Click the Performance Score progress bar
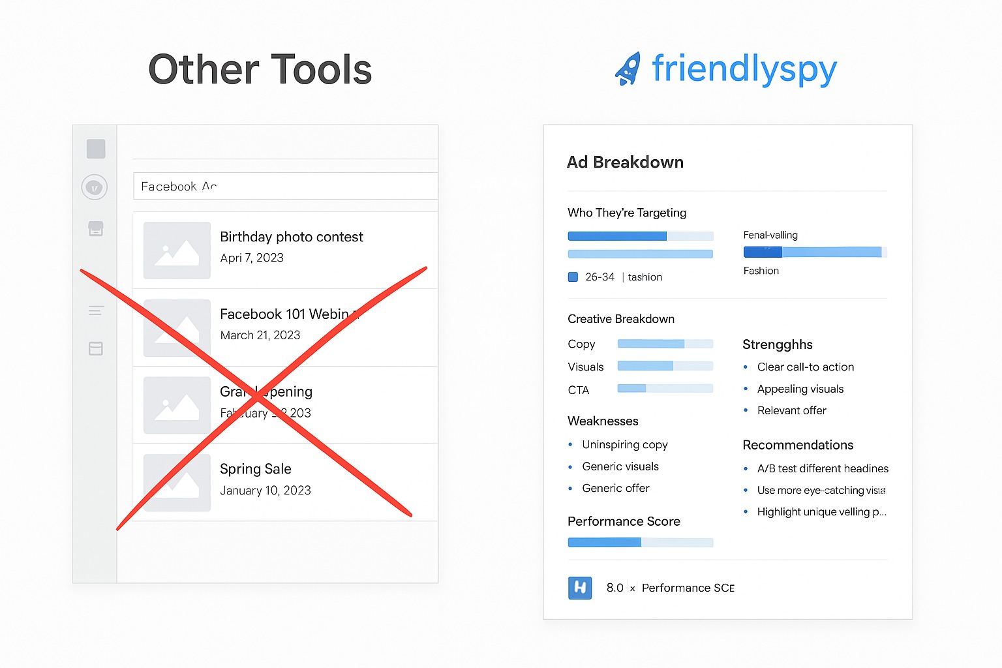Image resolution: width=1002 pixels, height=668 pixels. 640,542
